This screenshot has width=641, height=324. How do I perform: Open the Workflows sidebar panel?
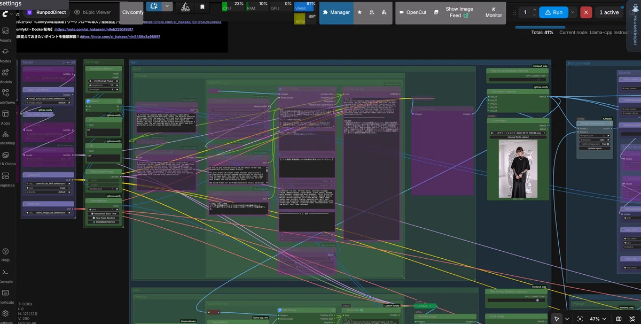[x=6, y=96]
